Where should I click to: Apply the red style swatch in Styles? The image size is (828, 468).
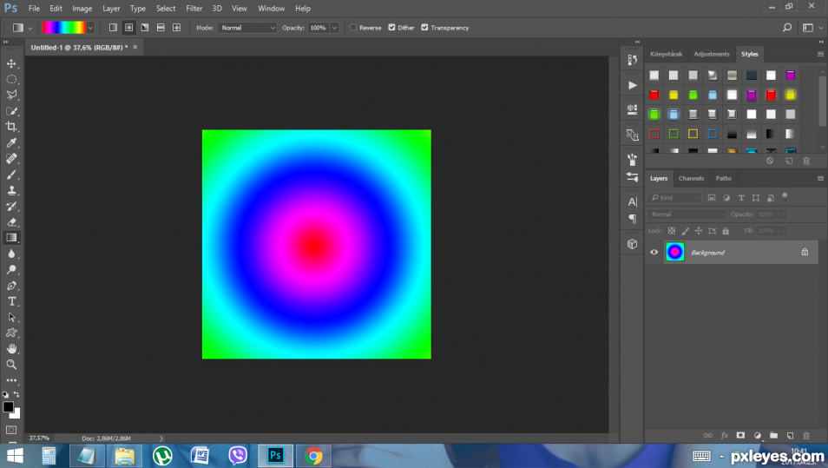click(x=654, y=96)
